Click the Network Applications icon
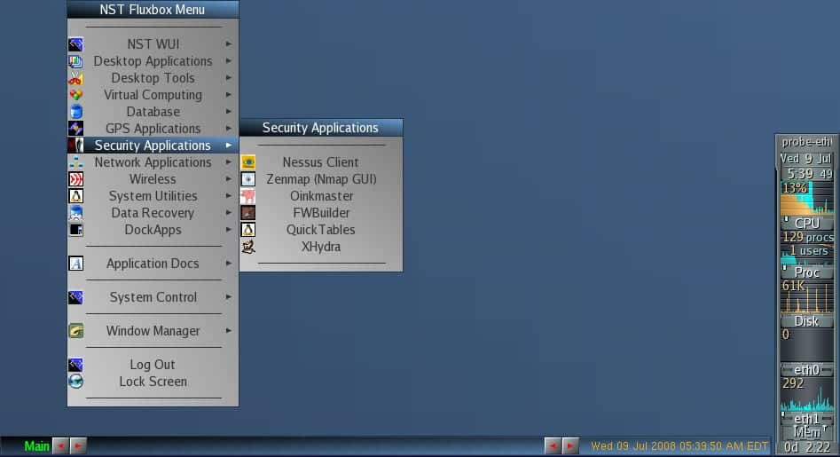The width and height of the screenshot is (840, 457). pos(75,162)
